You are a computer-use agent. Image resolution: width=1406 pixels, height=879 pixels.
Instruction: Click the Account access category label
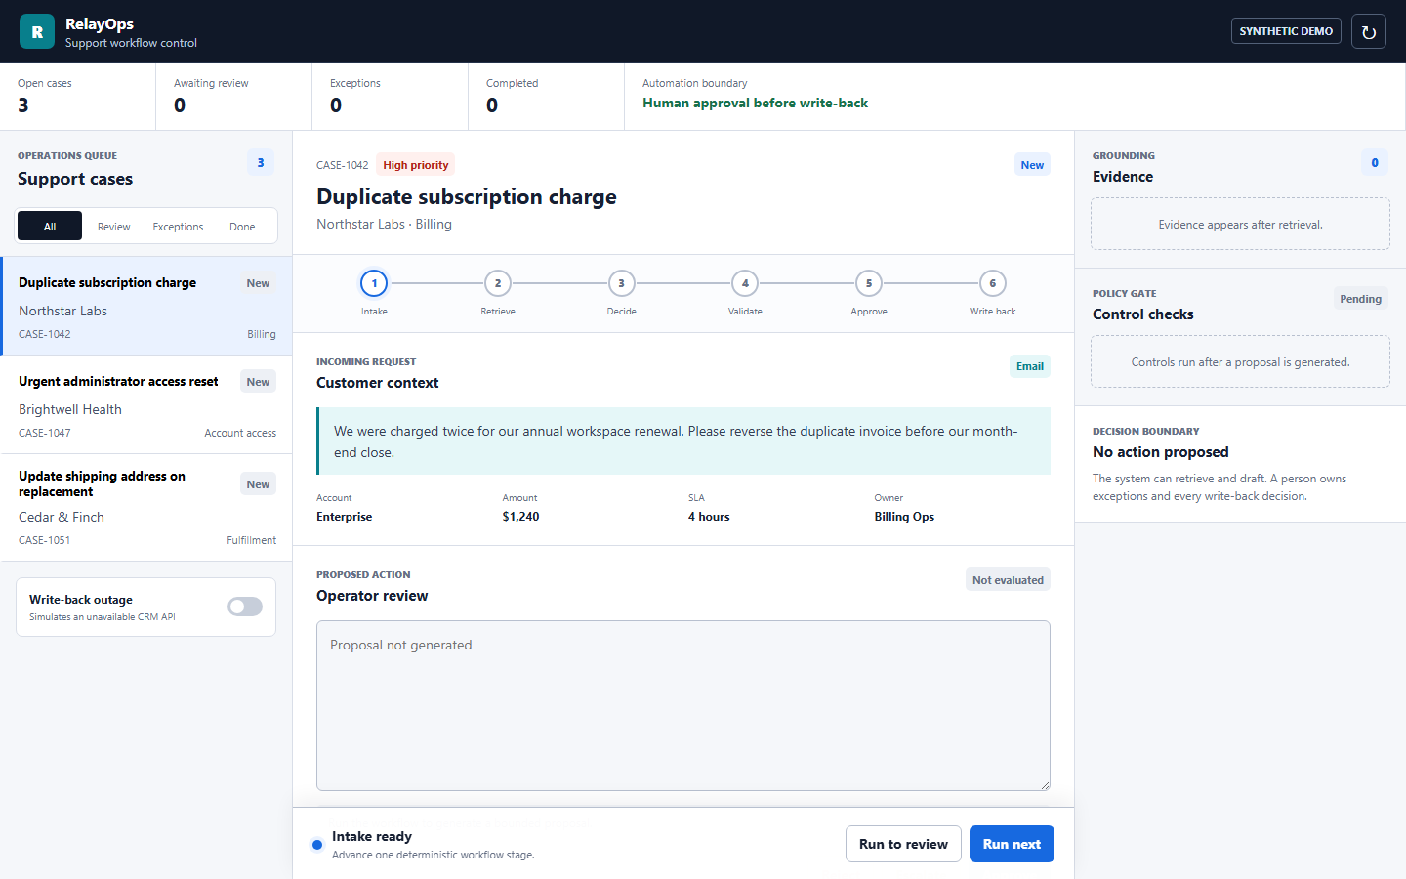coord(240,433)
